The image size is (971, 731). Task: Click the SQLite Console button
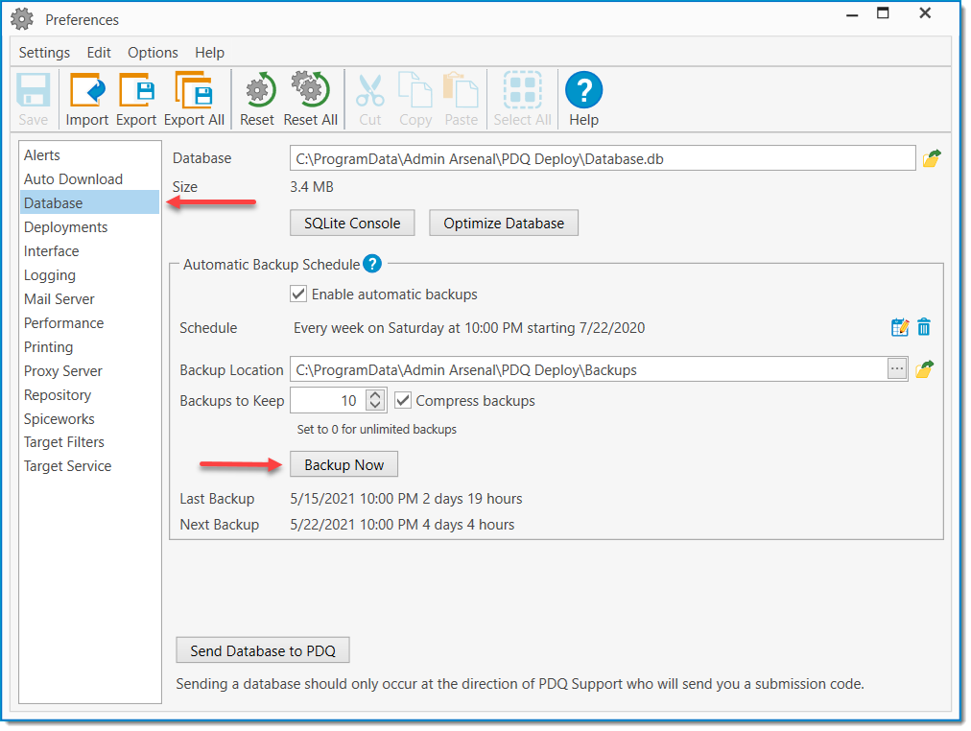pos(352,223)
